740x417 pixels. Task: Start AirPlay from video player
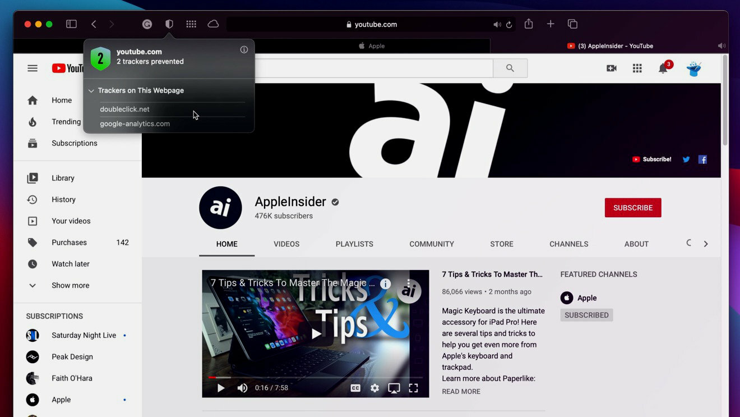pyautogui.click(x=394, y=388)
